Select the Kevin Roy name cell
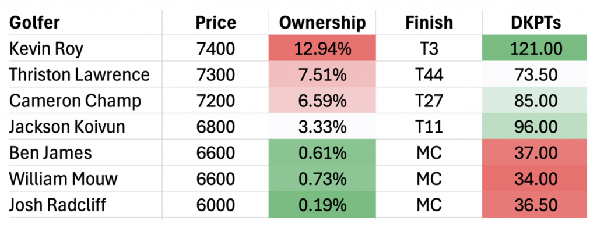 85,48
